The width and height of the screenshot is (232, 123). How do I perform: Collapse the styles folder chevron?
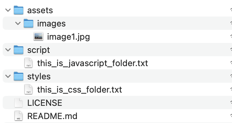8,76
